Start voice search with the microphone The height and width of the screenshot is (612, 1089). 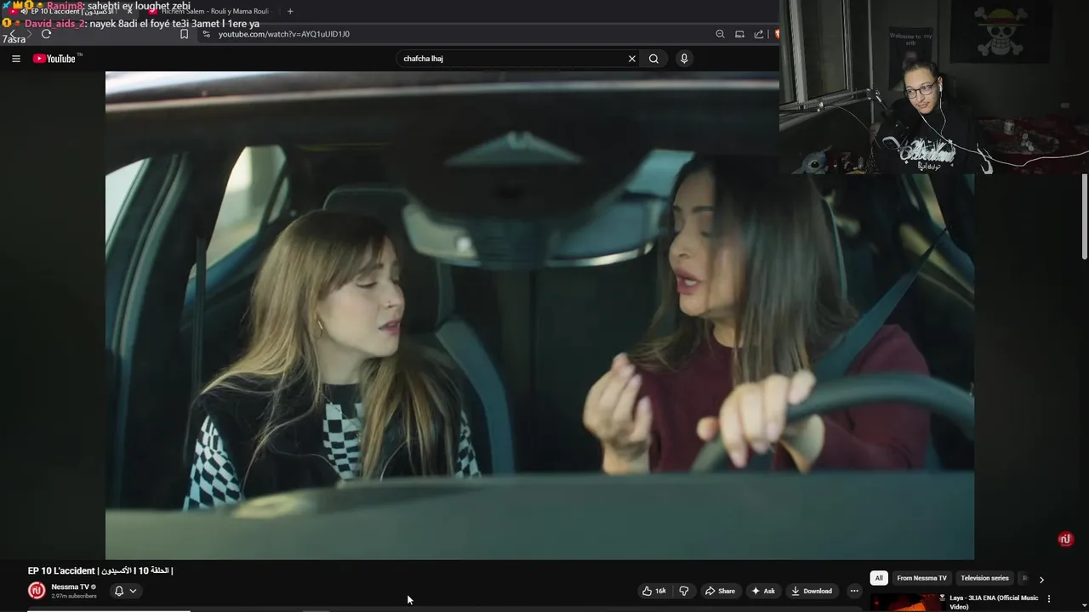[x=684, y=59]
